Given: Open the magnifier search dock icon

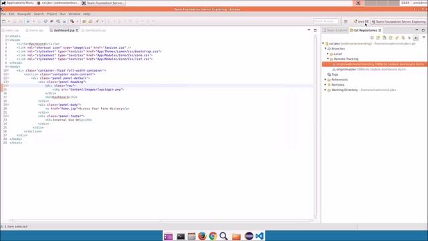Looking at the screenshot, I should (x=223, y=236).
